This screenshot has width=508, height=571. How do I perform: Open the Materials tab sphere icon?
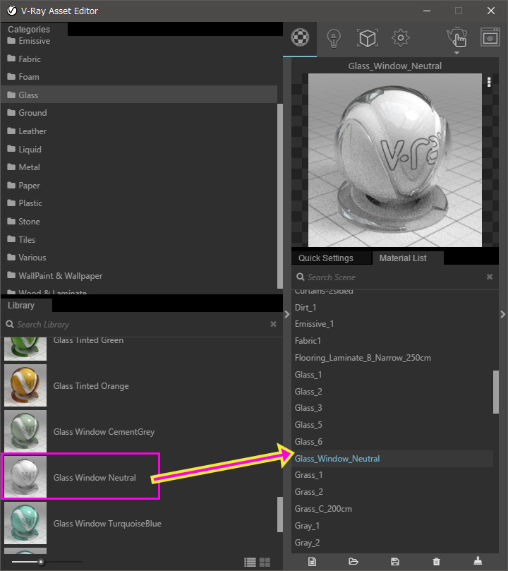click(301, 37)
